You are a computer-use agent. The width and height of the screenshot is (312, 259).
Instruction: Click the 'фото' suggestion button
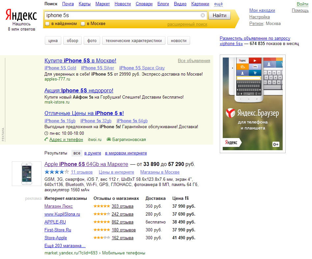(92, 40)
